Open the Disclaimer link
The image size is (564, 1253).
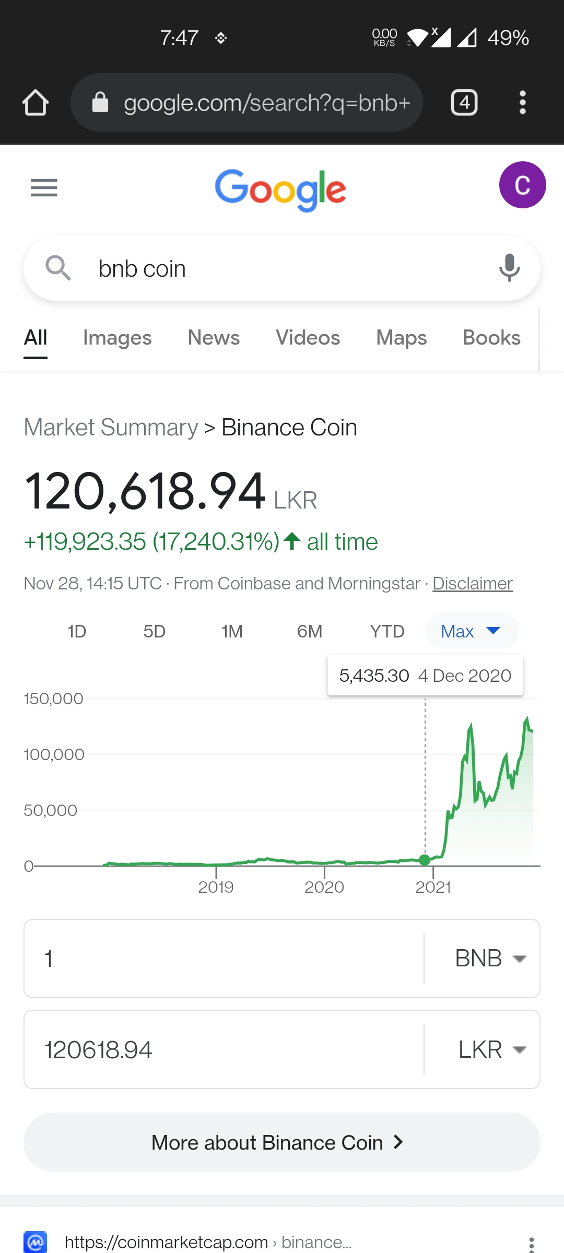click(x=473, y=583)
